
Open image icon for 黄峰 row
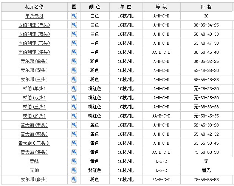74,161
